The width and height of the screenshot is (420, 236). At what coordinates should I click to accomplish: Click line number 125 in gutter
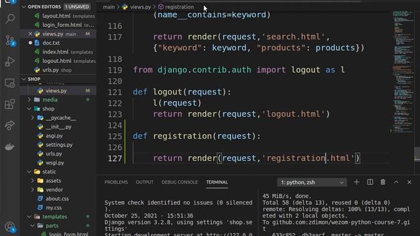(x=115, y=136)
